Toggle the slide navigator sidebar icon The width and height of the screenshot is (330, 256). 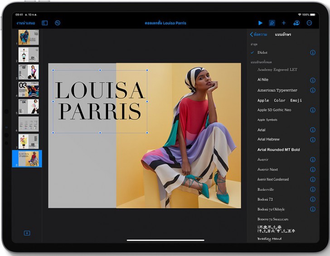click(x=45, y=23)
